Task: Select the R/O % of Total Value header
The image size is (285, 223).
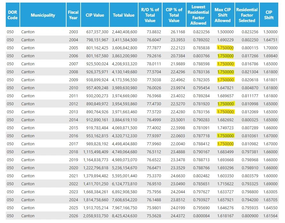Action: 150,15
